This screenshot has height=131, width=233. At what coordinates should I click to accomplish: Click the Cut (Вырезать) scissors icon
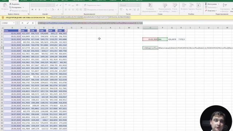tap(11, 4)
